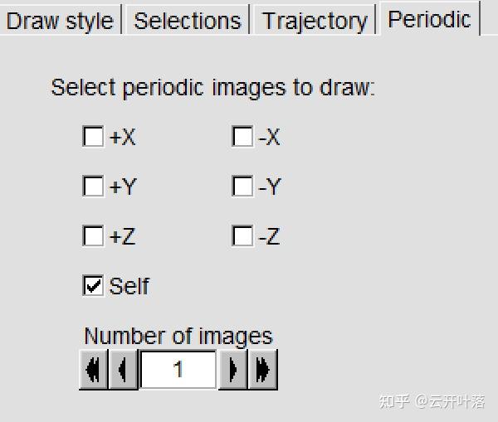The height and width of the screenshot is (422, 498).
Task: Increase number of images by one
Action: point(233,370)
